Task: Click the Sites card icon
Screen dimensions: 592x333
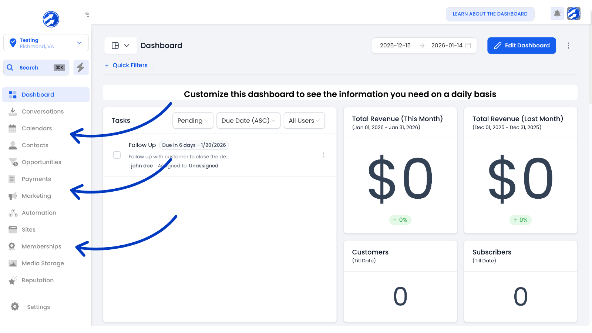Action: 13,230
